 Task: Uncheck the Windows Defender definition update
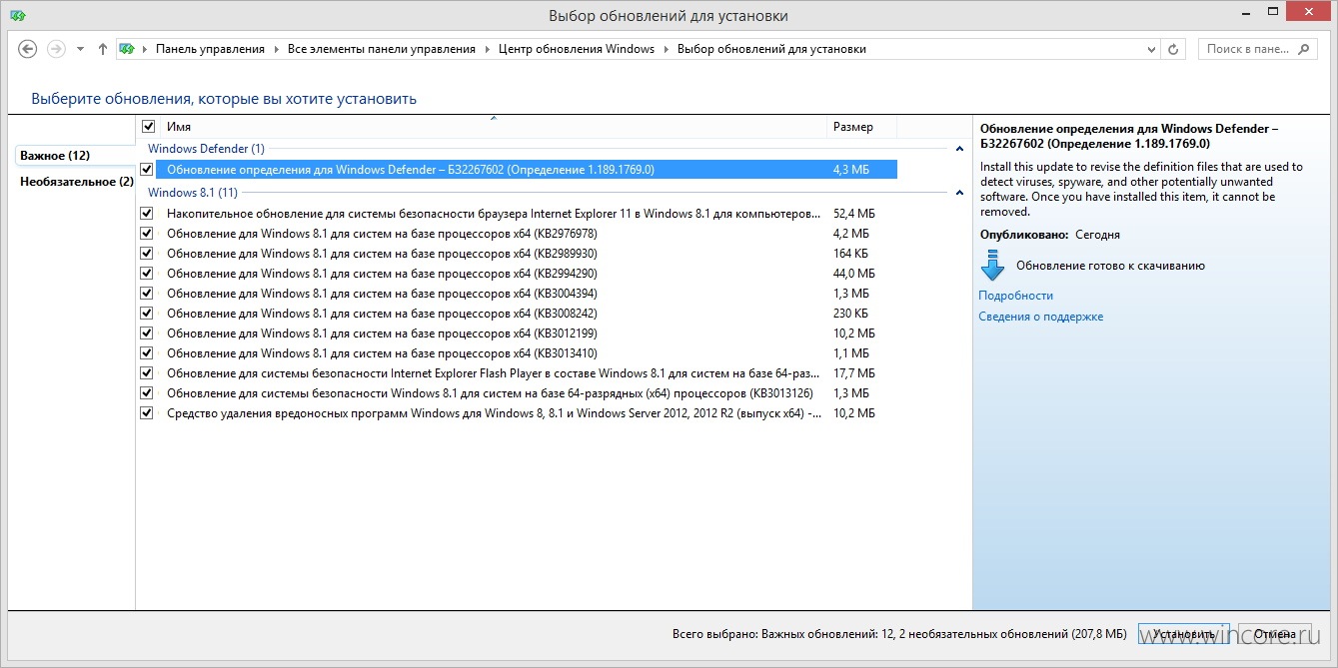click(x=147, y=170)
